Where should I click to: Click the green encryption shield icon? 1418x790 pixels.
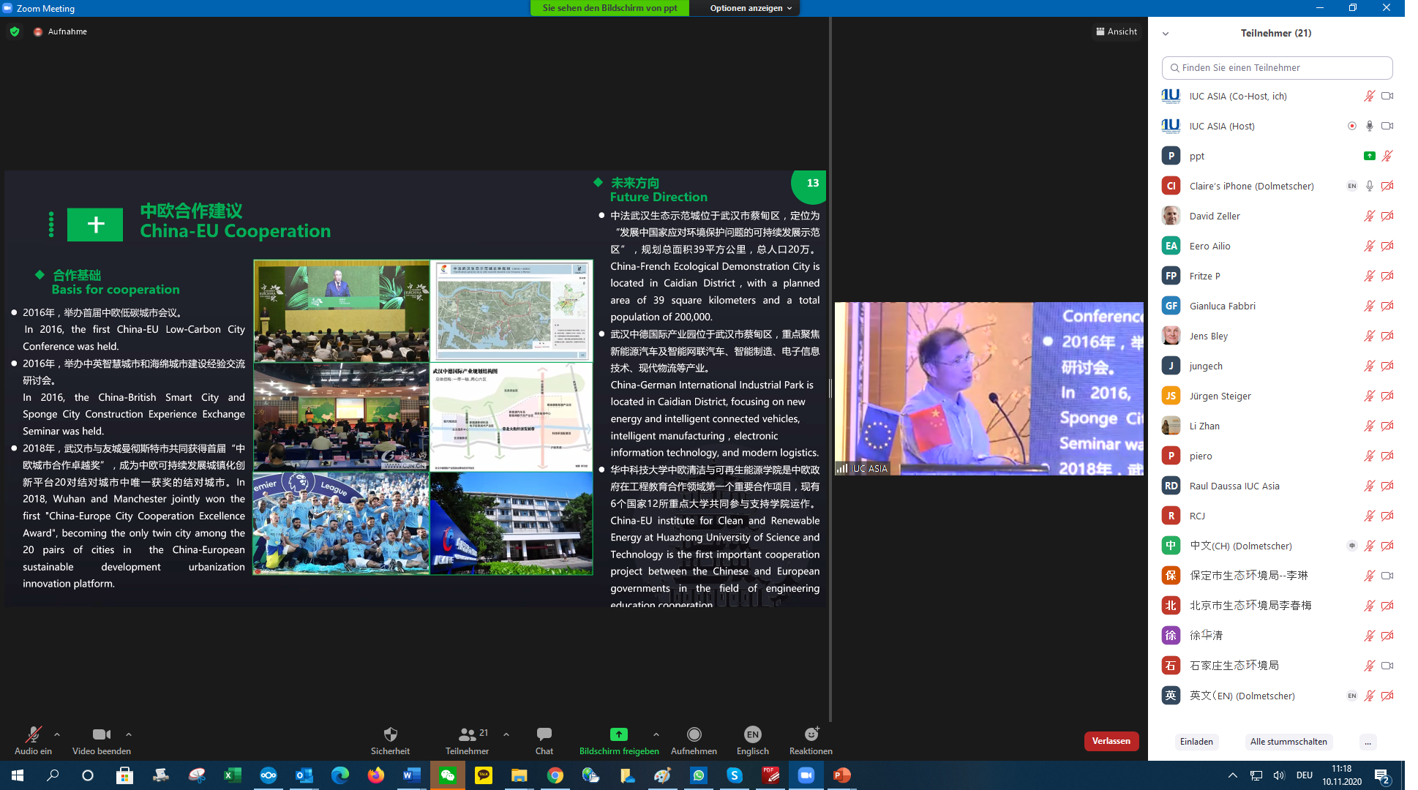point(15,31)
